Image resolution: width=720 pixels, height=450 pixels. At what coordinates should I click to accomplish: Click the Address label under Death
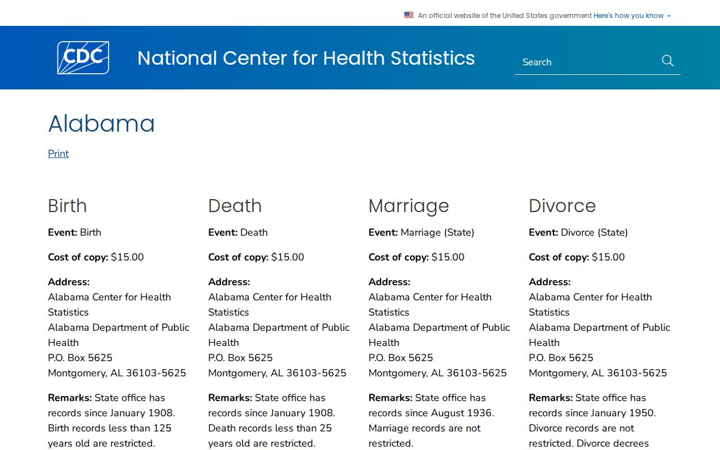pos(229,282)
